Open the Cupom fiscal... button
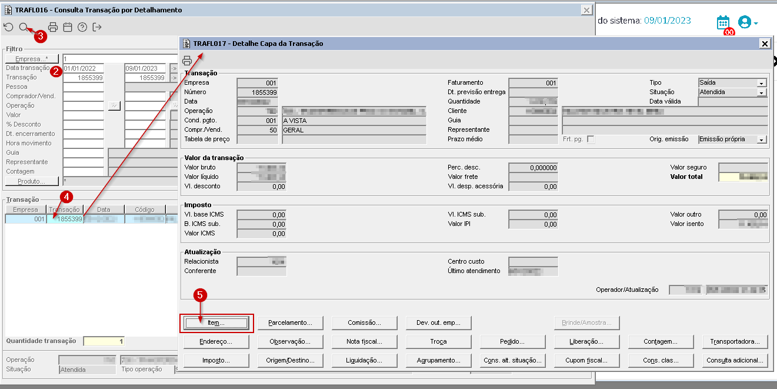 click(x=587, y=360)
